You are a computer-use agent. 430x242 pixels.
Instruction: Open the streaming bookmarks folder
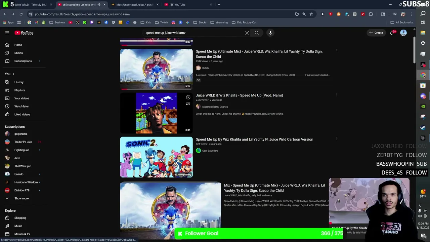[x=219, y=23]
